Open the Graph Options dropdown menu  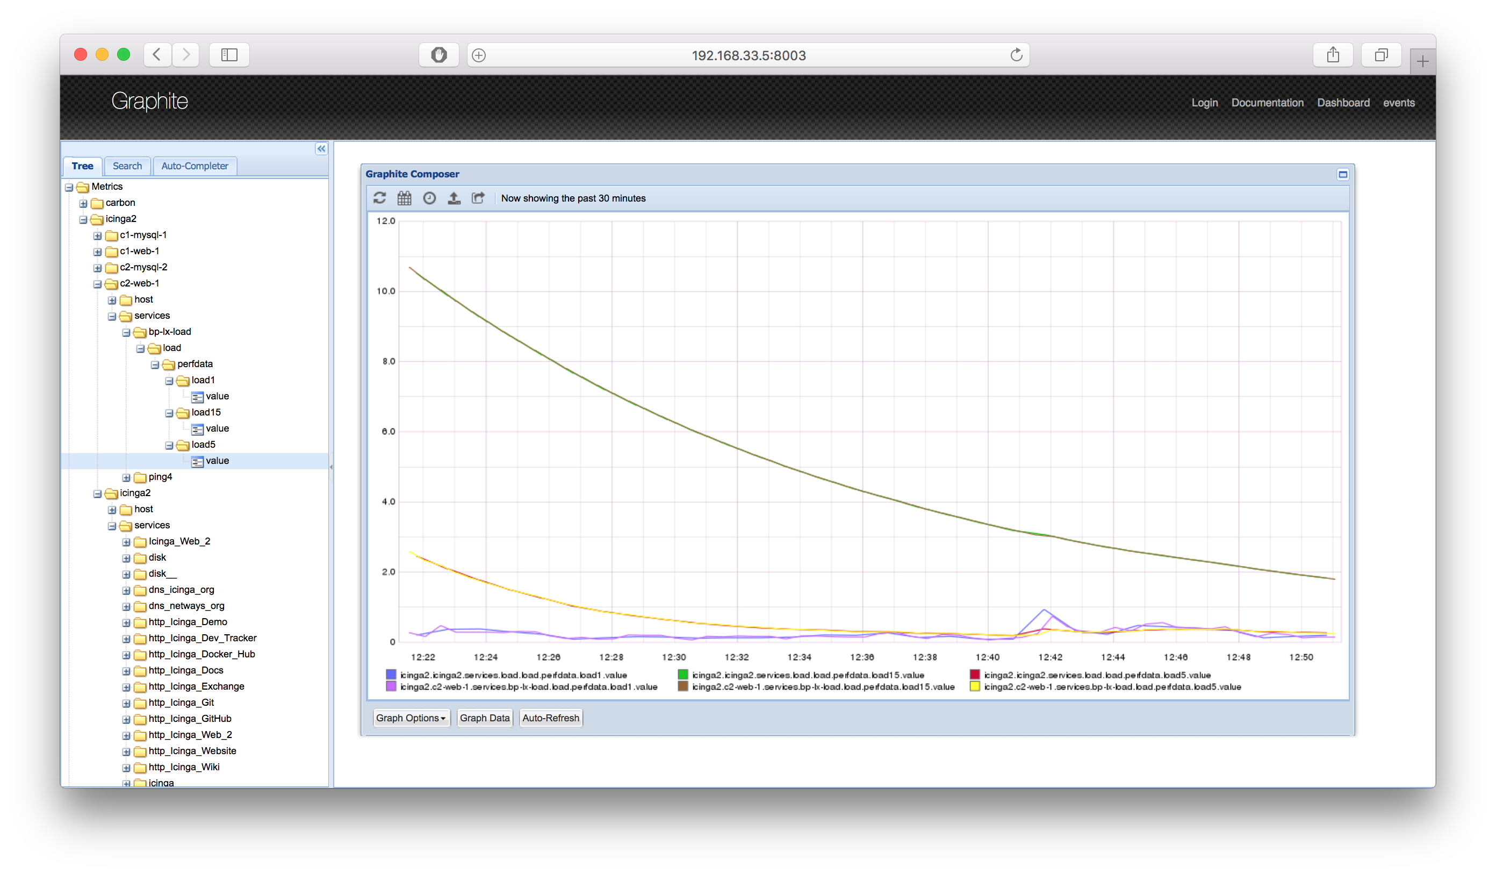(x=411, y=718)
